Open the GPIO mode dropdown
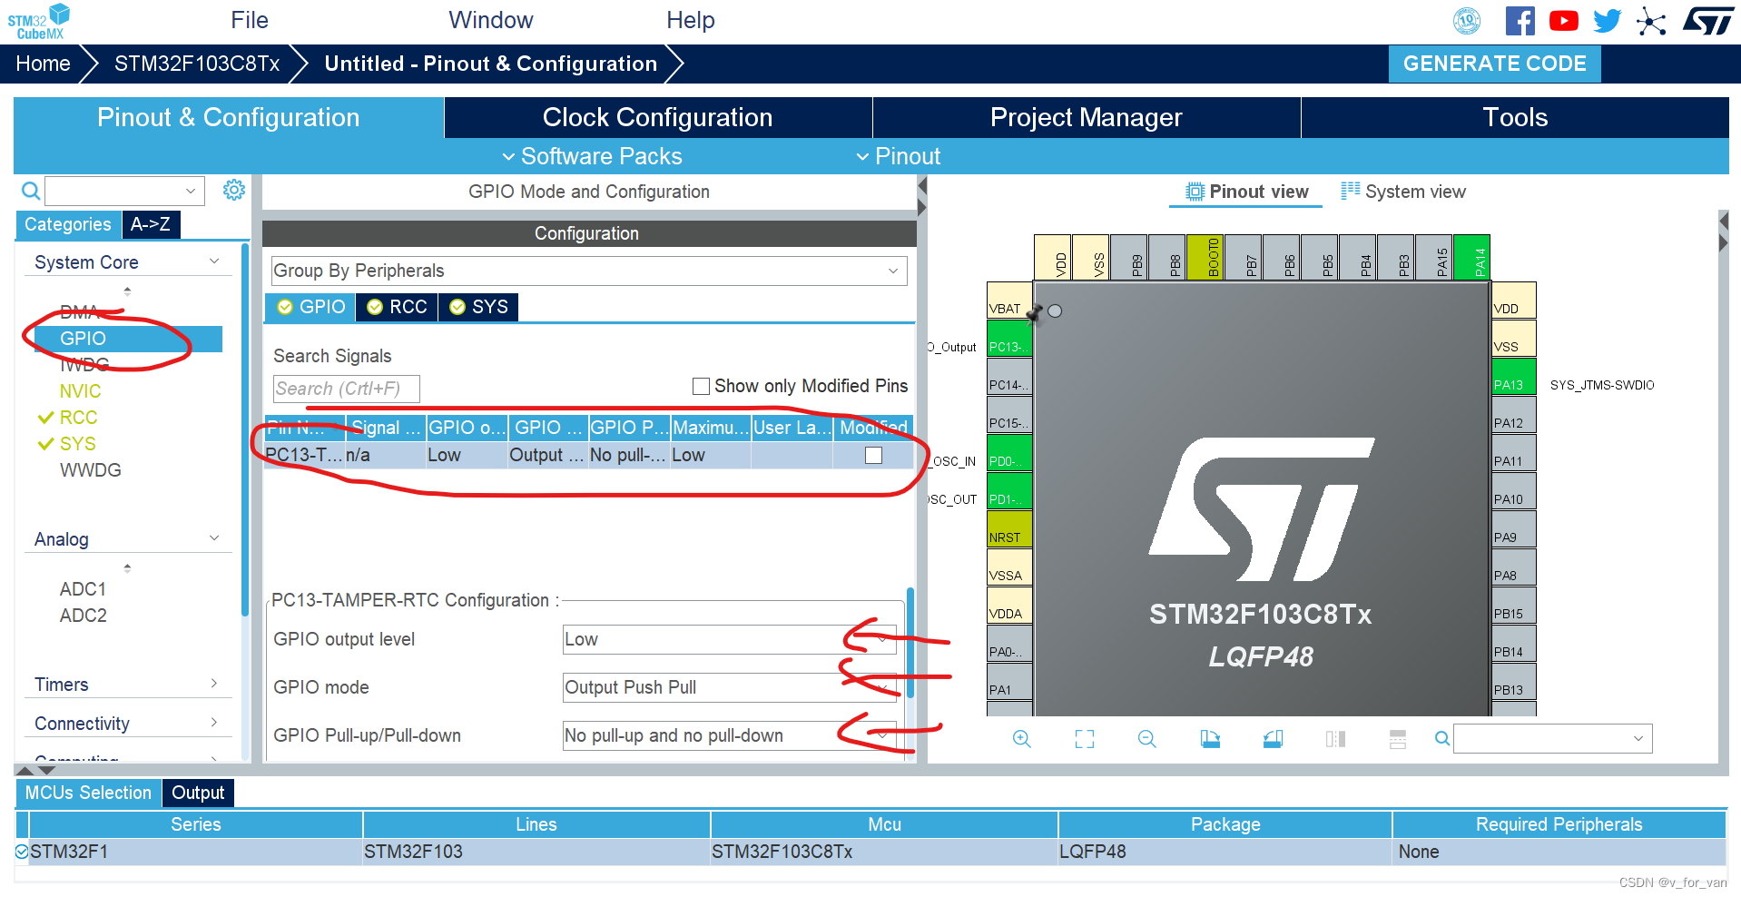This screenshot has width=1741, height=897. (x=730, y=687)
